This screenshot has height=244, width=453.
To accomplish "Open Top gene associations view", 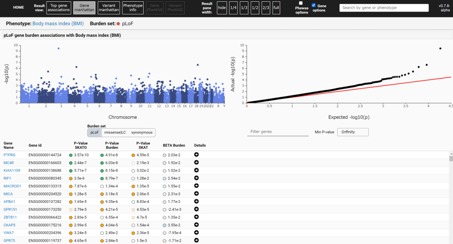I will (x=58, y=8).
